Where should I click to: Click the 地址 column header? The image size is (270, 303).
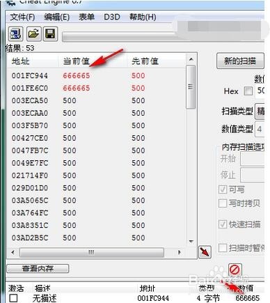click(x=33, y=61)
